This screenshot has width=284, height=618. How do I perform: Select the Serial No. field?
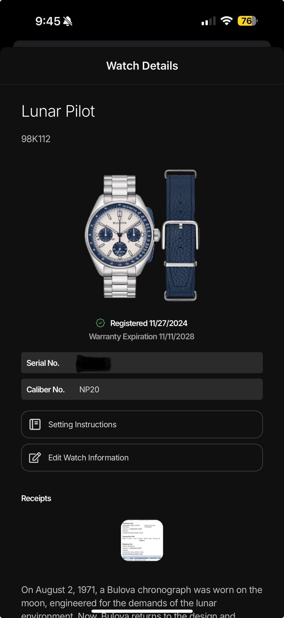point(142,363)
